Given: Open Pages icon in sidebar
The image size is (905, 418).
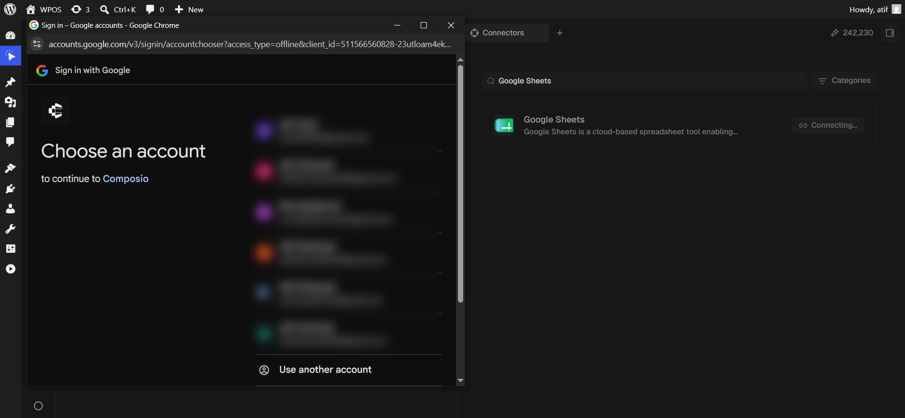Looking at the screenshot, I should tap(10, 122).
